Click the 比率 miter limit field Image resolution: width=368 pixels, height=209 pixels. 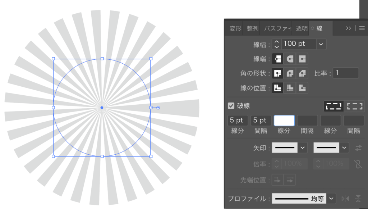click(x=346, y=73)
